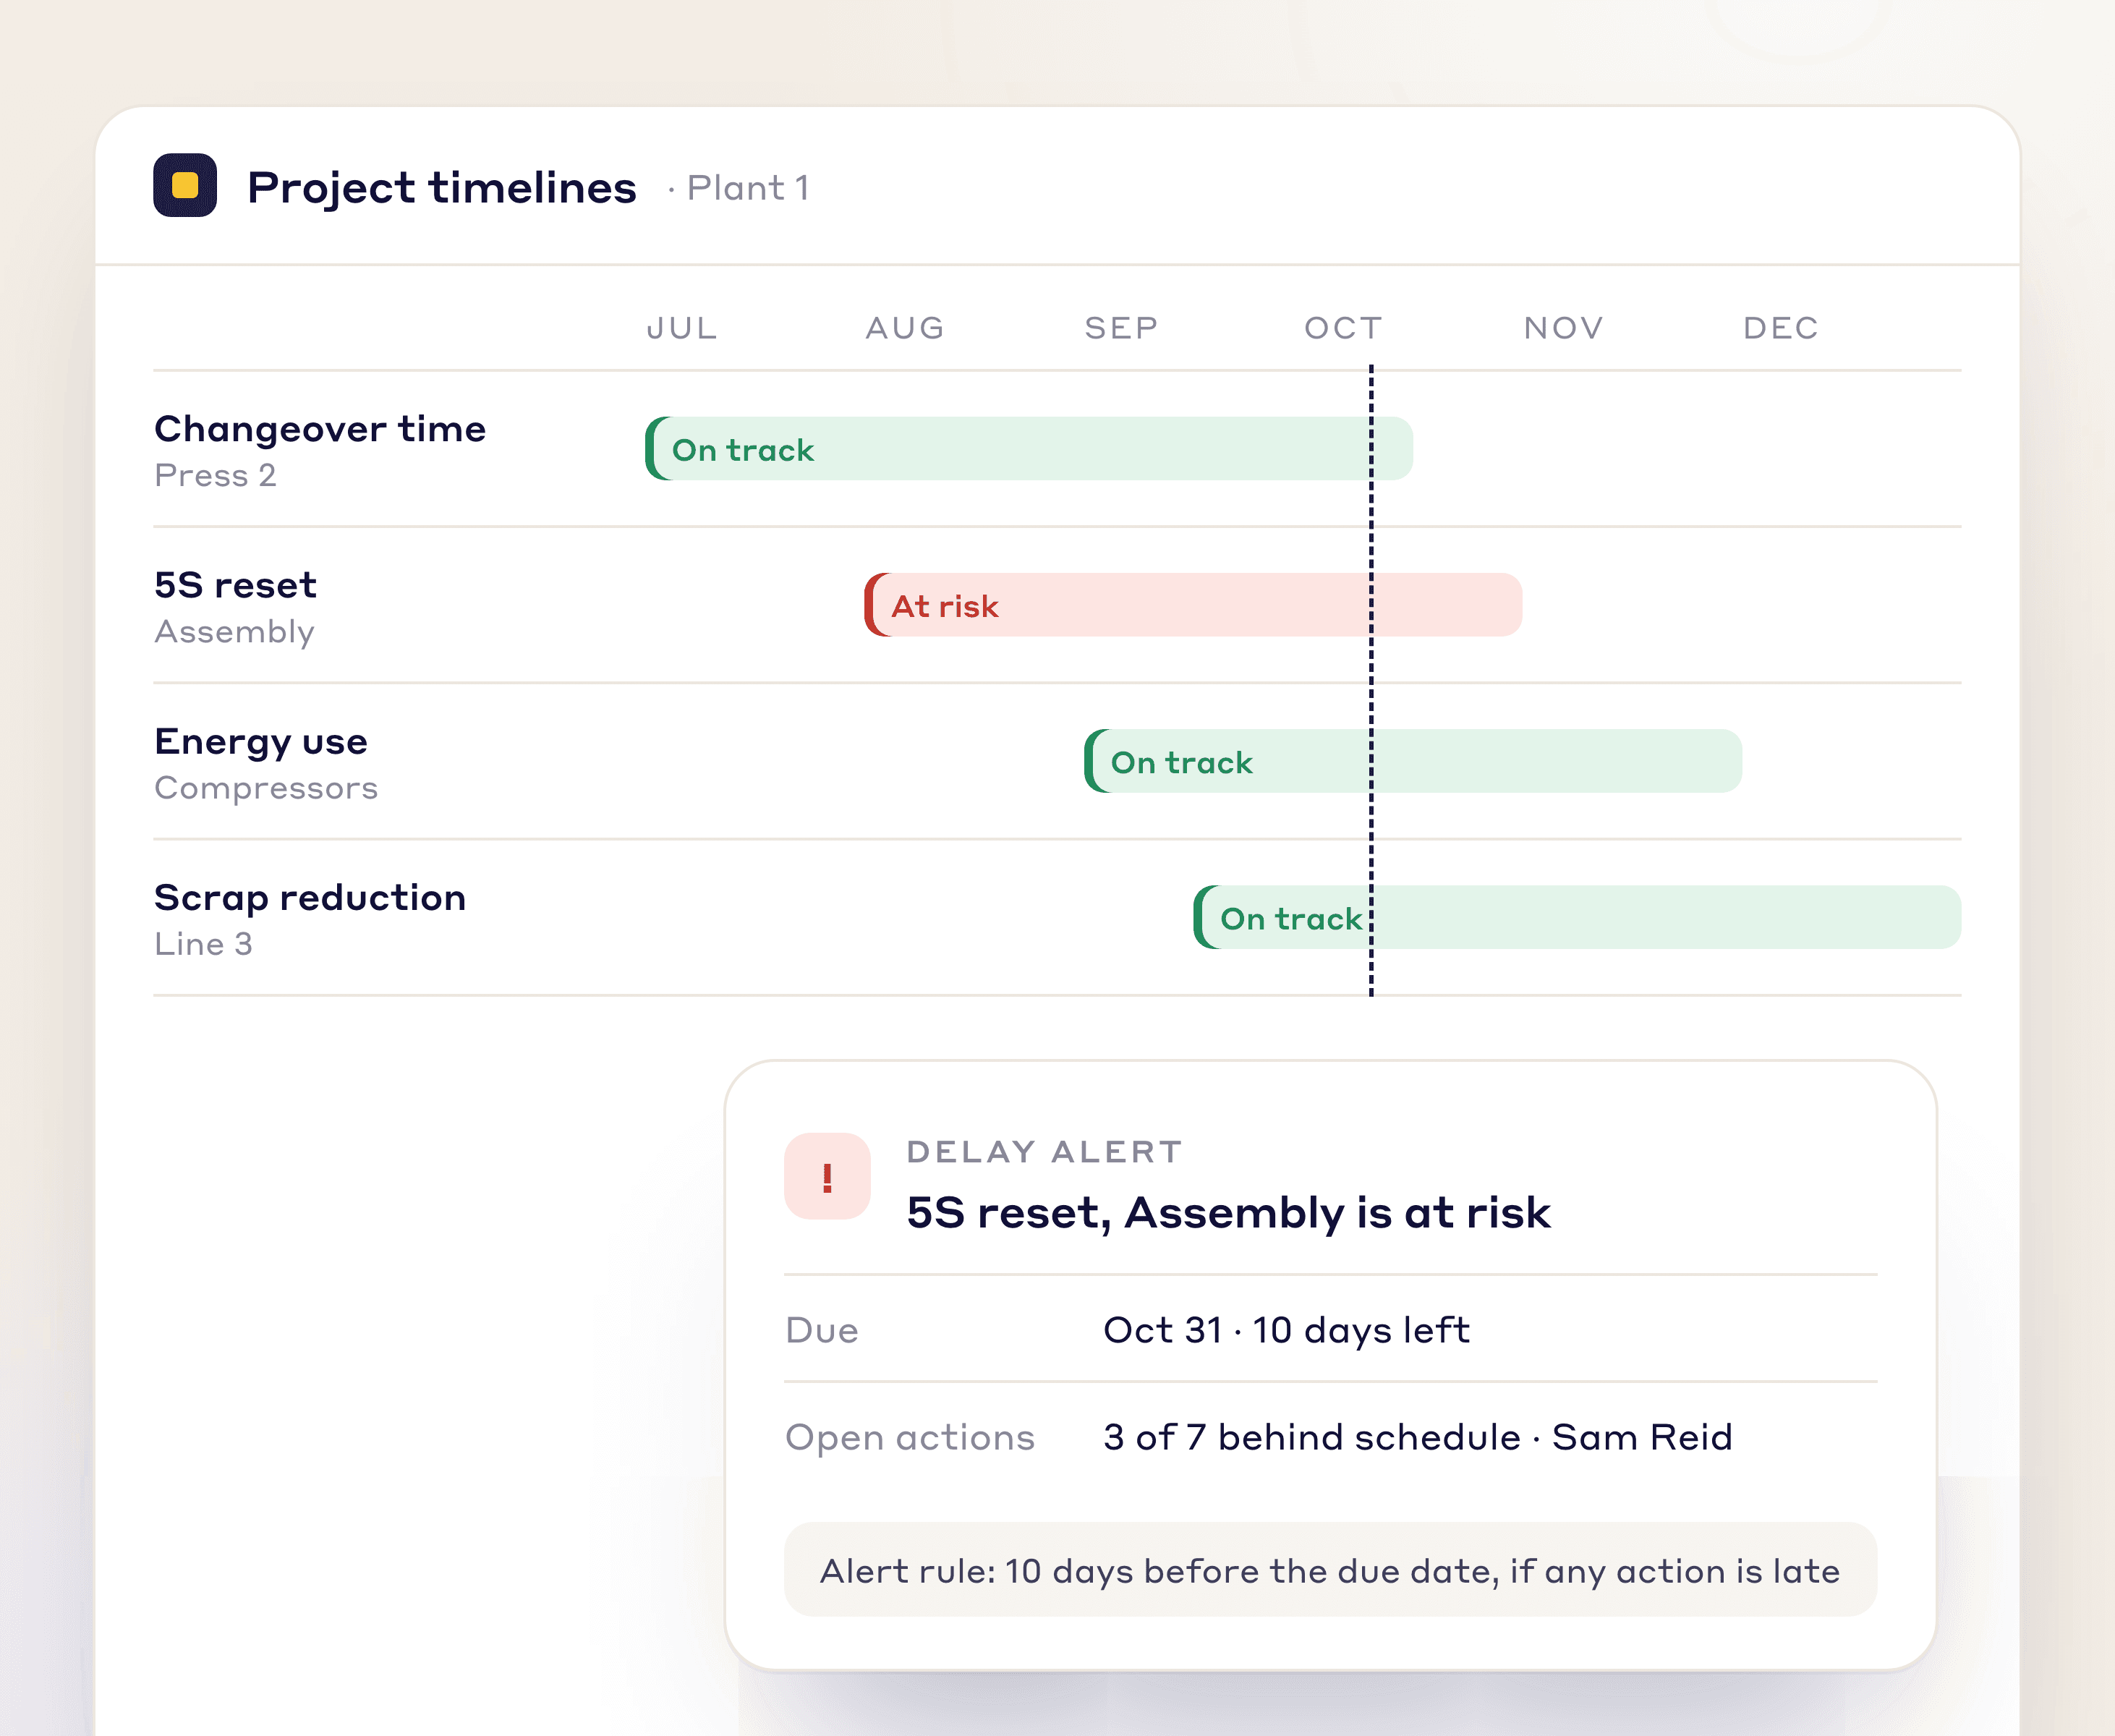Screen dimensions: 2115x1736
Task: Click the dashed today marker line
Action: click(1371, 680)
